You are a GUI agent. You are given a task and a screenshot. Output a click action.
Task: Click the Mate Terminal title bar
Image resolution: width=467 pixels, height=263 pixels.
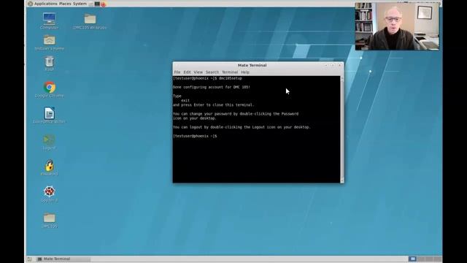pyautogui.click(x=252, y=65)
